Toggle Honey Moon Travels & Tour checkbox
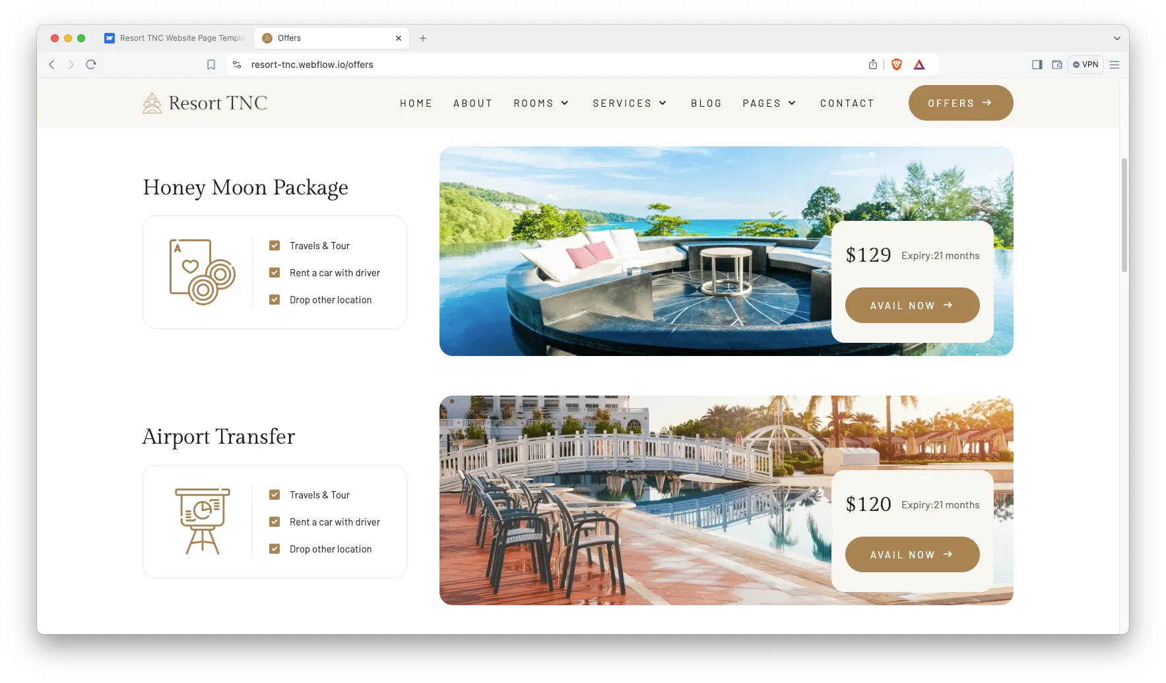The image size is (1166, 683). [275, 246]
